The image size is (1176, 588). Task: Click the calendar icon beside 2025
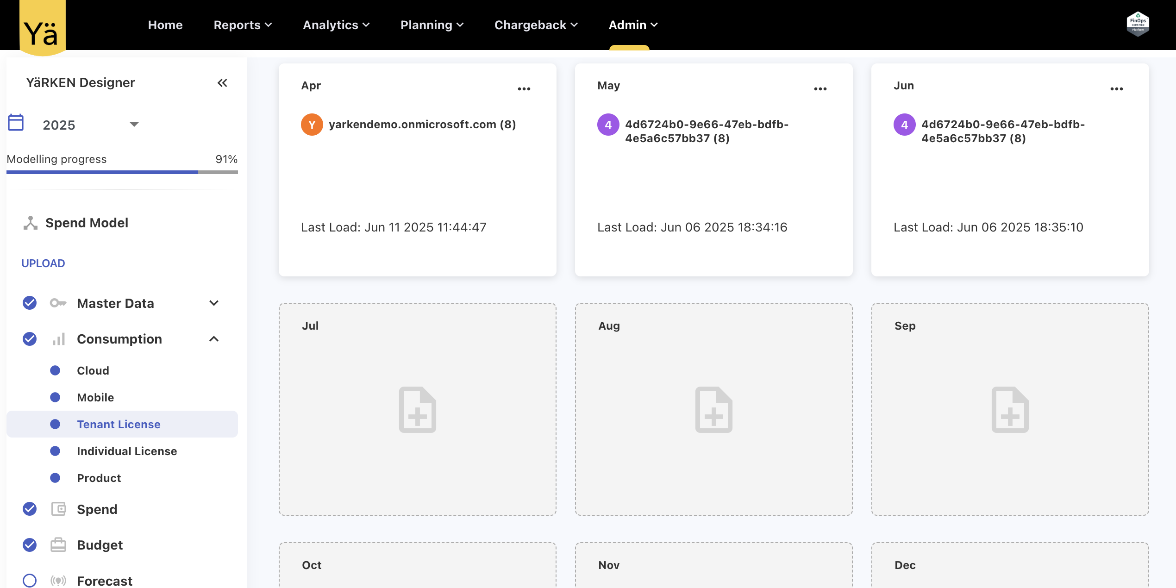16,123
